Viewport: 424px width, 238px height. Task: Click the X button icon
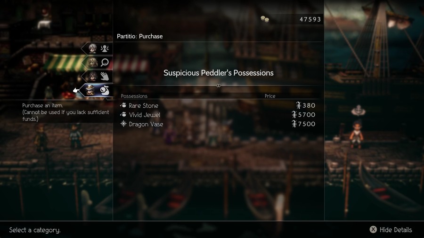click(x=373, y=230)
